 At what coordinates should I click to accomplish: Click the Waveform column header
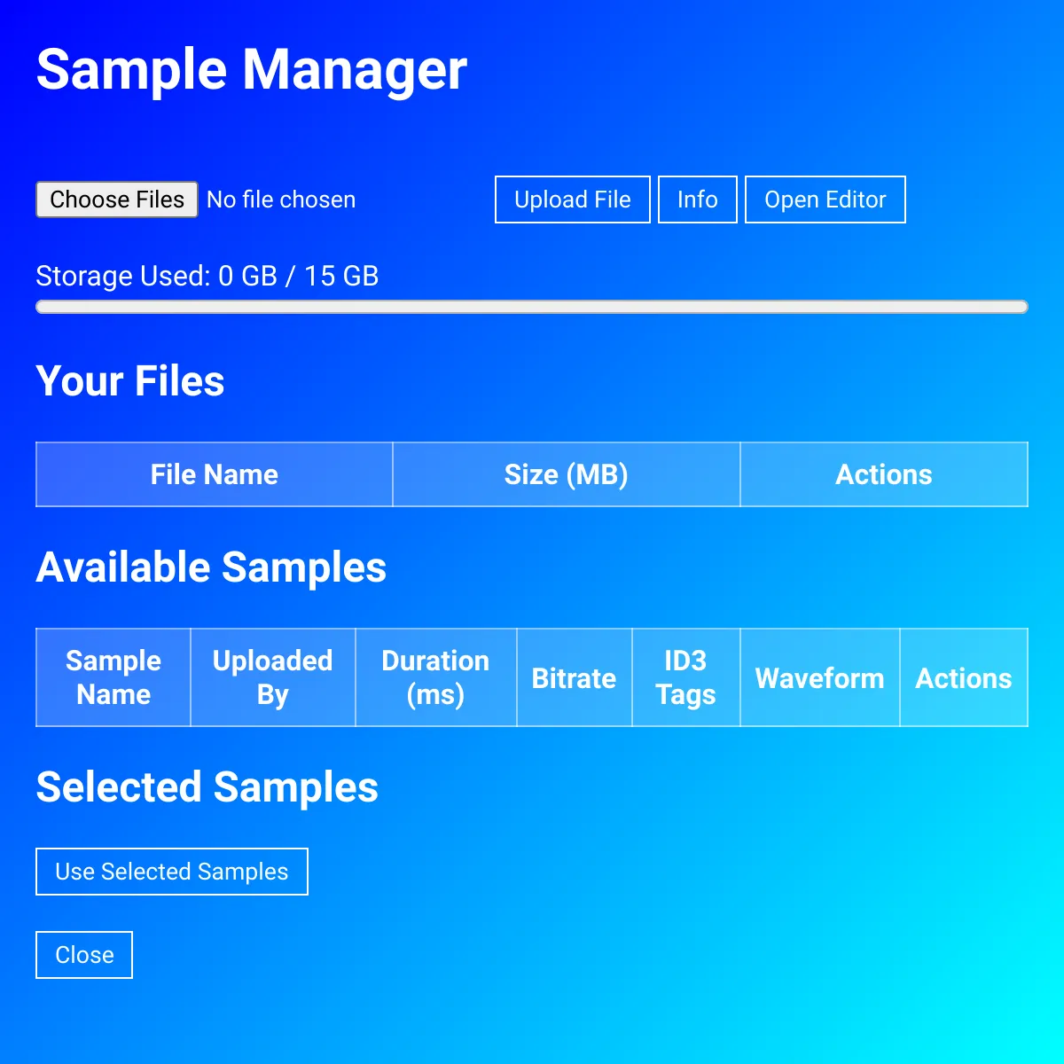(819, 677)
